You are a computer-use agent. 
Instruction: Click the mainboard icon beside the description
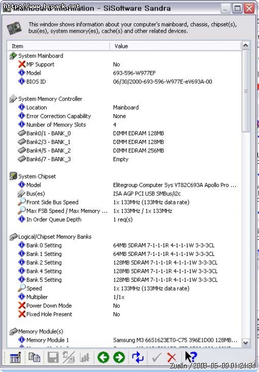coord(14,28)
